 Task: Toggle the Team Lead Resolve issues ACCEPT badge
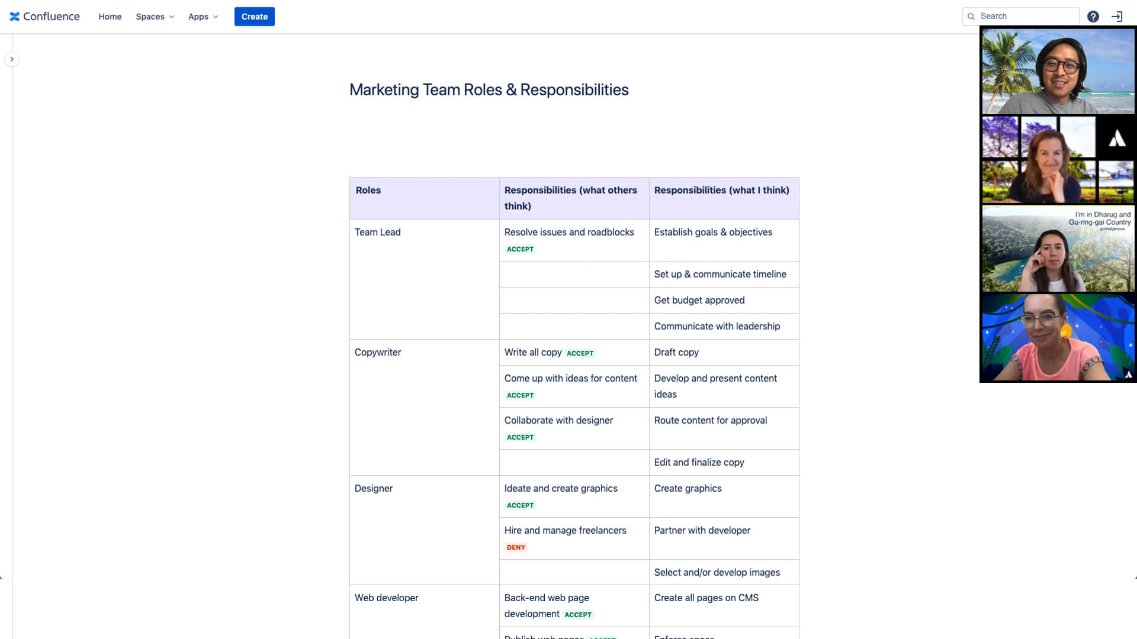tap(520, 249)
